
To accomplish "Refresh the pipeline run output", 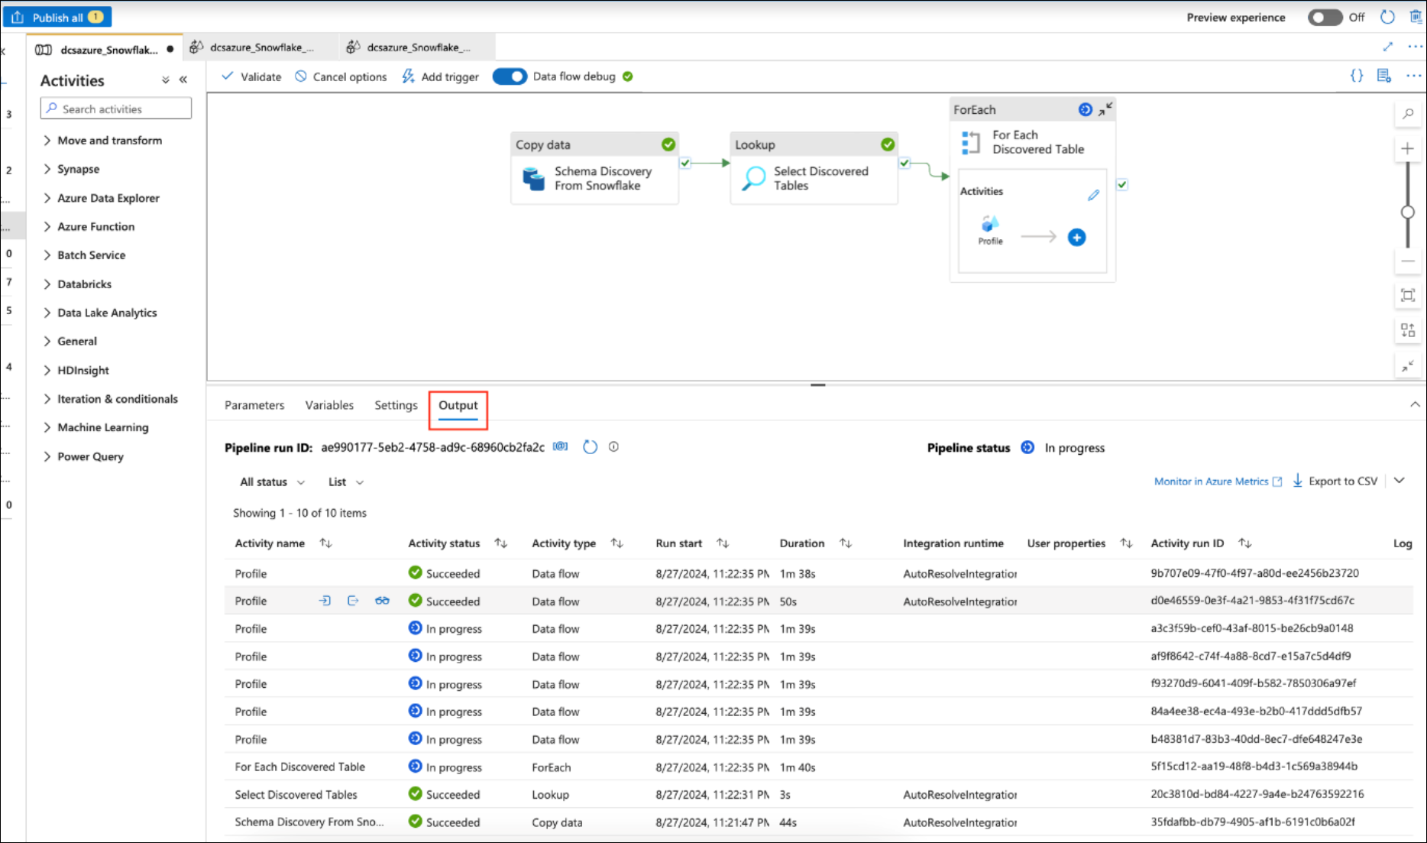I will click(x=590, y=447).
